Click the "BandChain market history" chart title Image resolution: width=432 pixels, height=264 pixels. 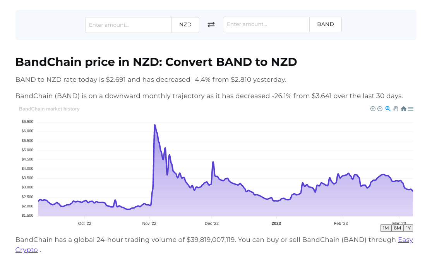(49, 109)
